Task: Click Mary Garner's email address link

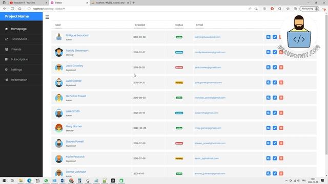Action: click(x=208, y=128)
